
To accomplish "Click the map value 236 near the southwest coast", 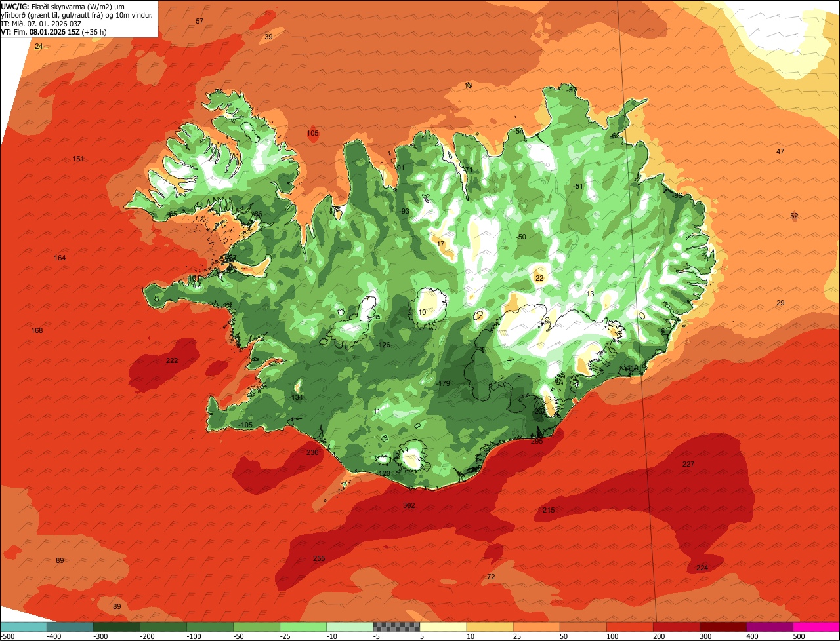I will pyautogui.click(x=312, y=452).
